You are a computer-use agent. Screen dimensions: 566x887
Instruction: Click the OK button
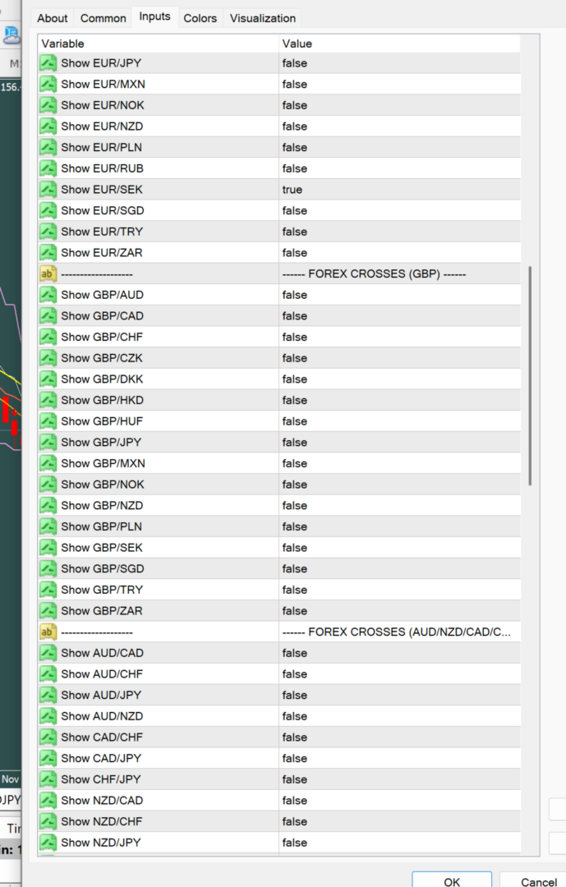point(452,880)
